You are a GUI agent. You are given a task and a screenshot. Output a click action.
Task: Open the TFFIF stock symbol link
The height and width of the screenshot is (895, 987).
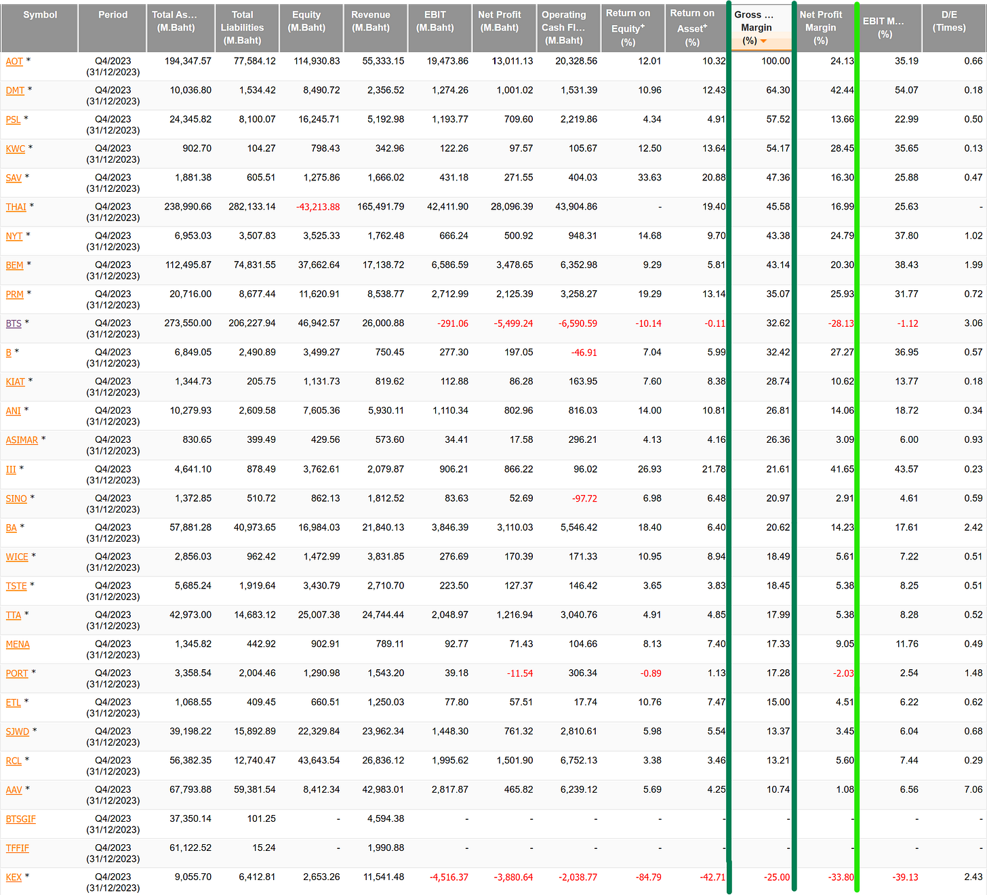[17, 849]
